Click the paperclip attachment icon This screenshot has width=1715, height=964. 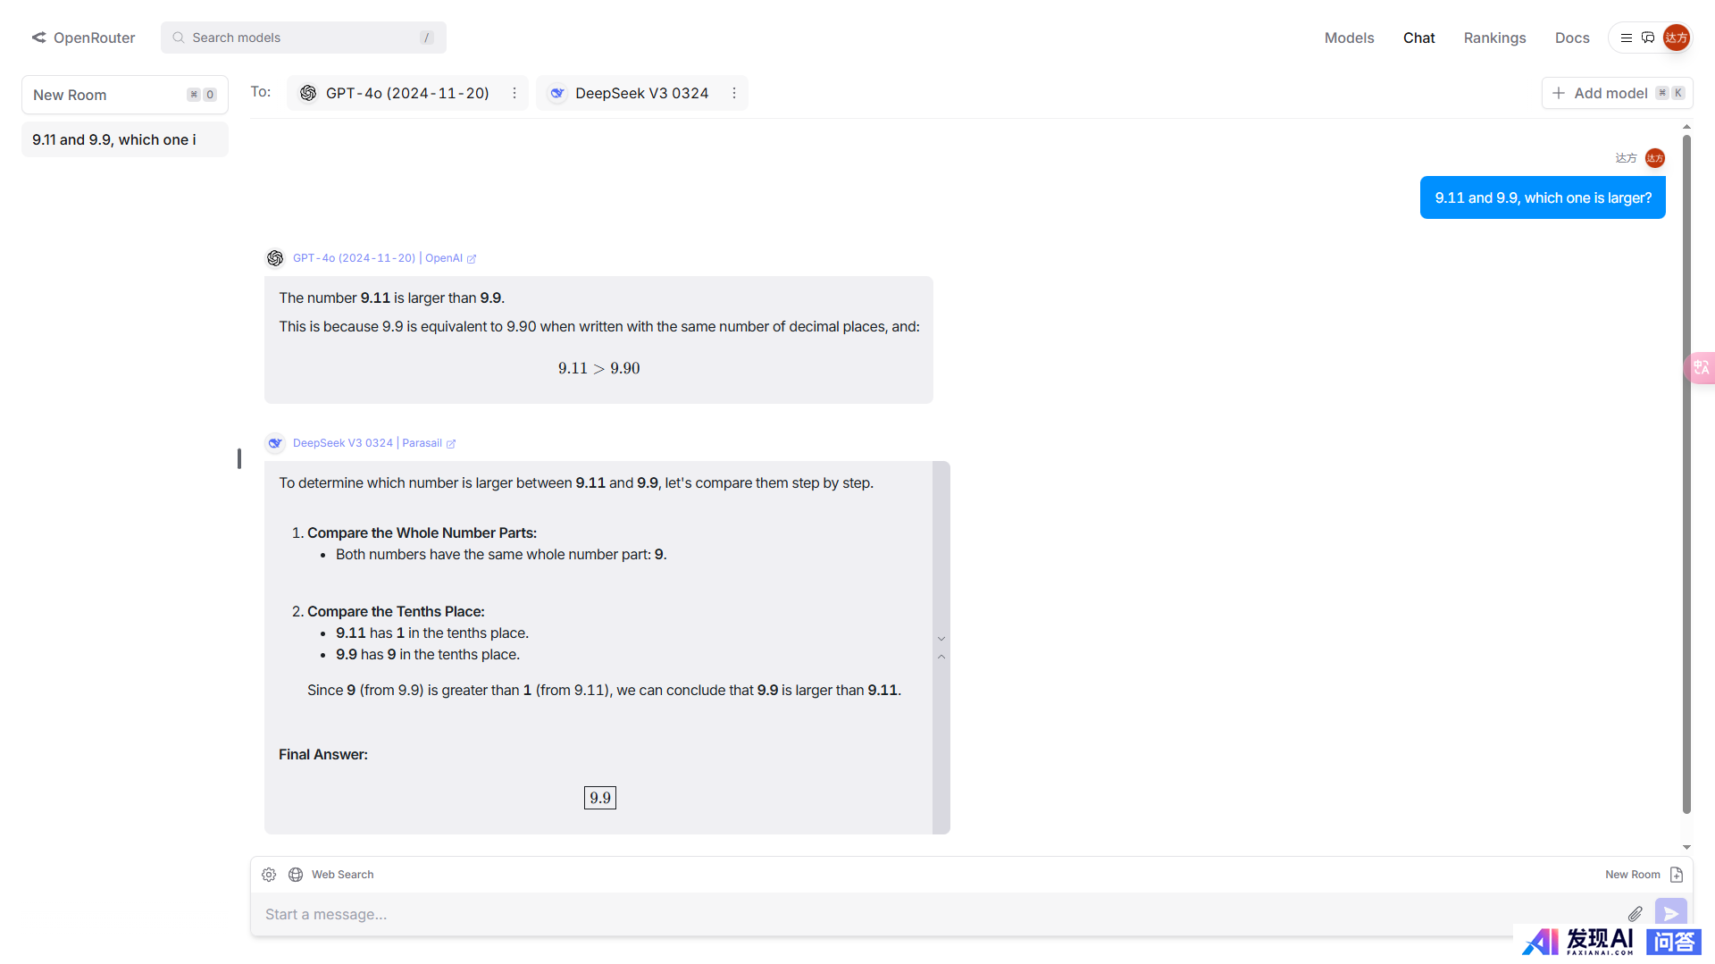pyautogui.click(x=1635, y=913)
